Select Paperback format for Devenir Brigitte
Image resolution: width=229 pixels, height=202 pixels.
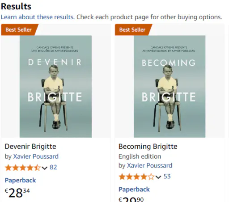(20, 181)
